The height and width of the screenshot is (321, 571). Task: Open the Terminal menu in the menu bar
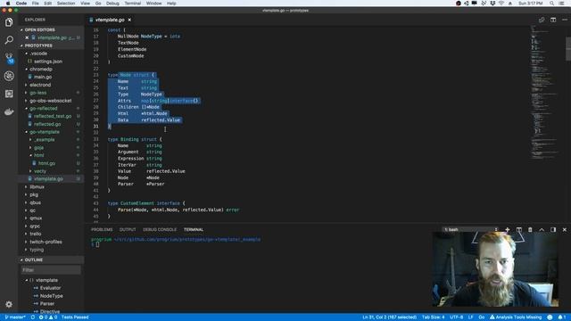tap(133, 4)
